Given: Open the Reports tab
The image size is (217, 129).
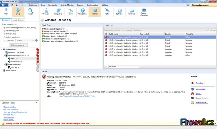Looking at the screenshot, I should [80, 5].
